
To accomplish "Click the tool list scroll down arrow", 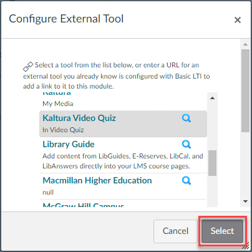I will tap(245, 201).
